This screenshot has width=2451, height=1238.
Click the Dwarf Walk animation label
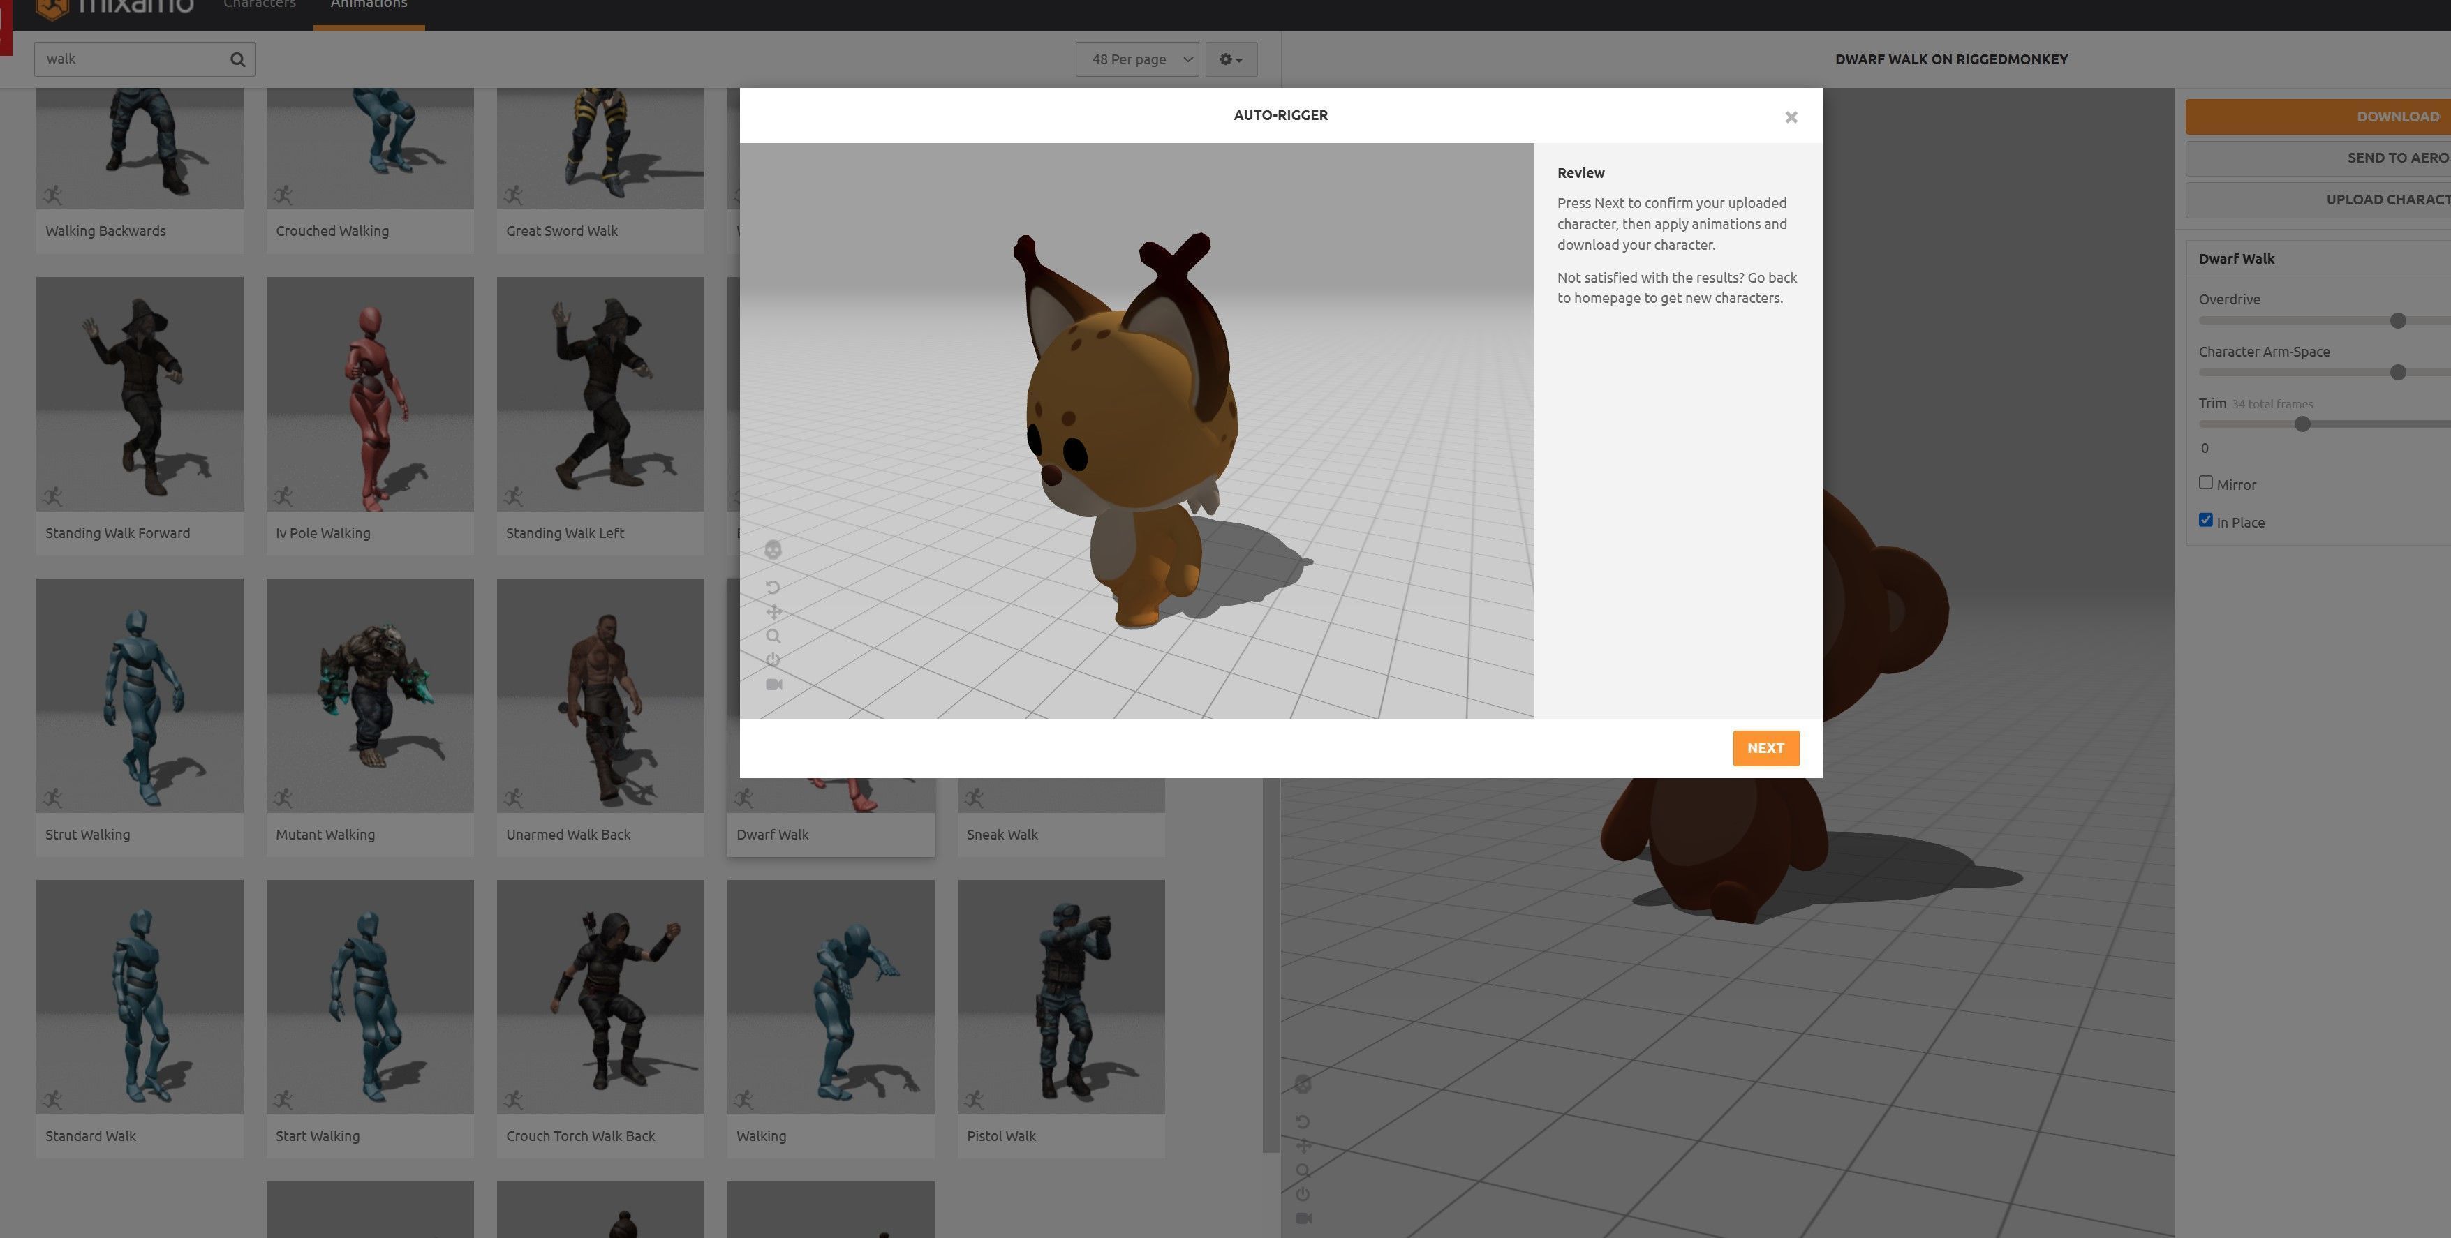[x=773, y=835]
